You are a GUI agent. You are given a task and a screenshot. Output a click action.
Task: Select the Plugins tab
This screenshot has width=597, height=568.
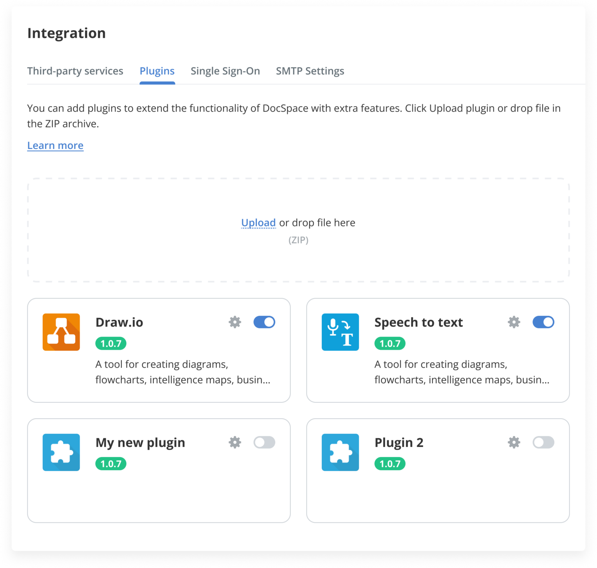tap(157, 71)
